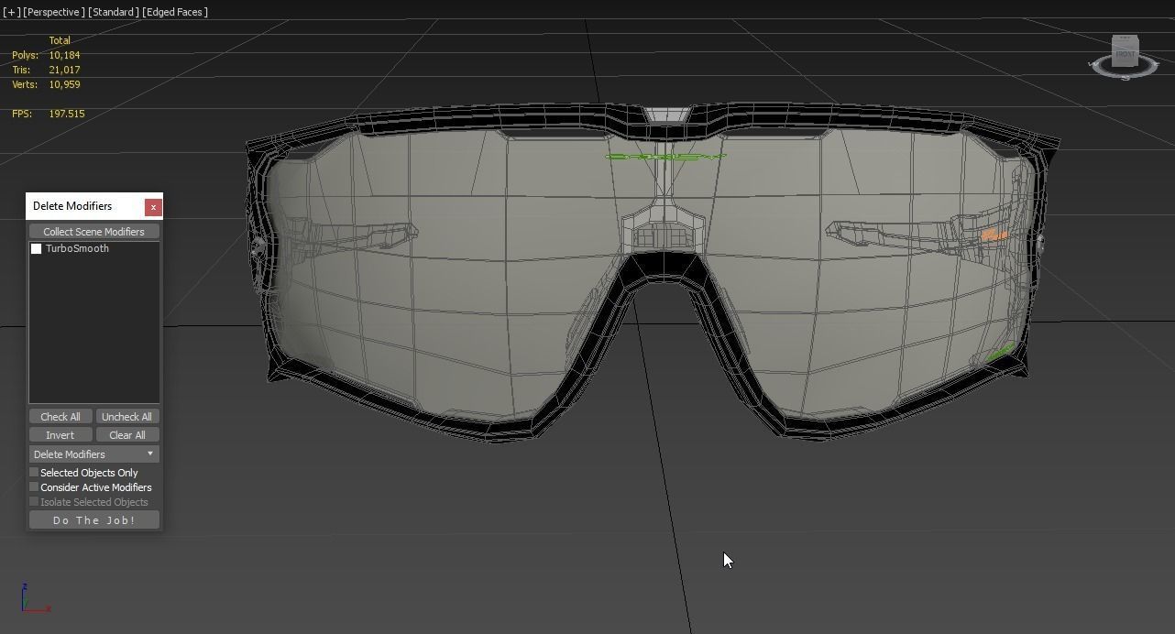Image resolution: width=1175 pixels, height=634 pixels.
Task: Click the Invert button
Action: (60, 435)
